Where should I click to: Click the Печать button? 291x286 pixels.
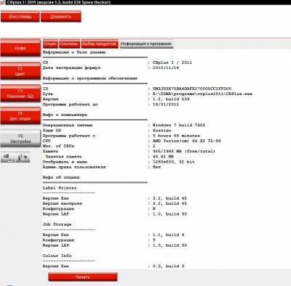tap(83, 277)
